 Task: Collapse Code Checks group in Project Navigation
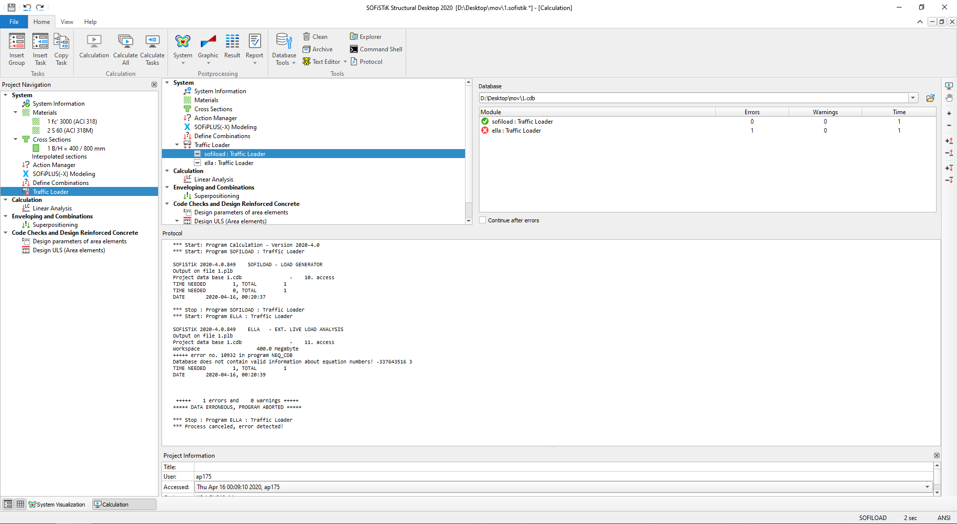coord(5,232)
